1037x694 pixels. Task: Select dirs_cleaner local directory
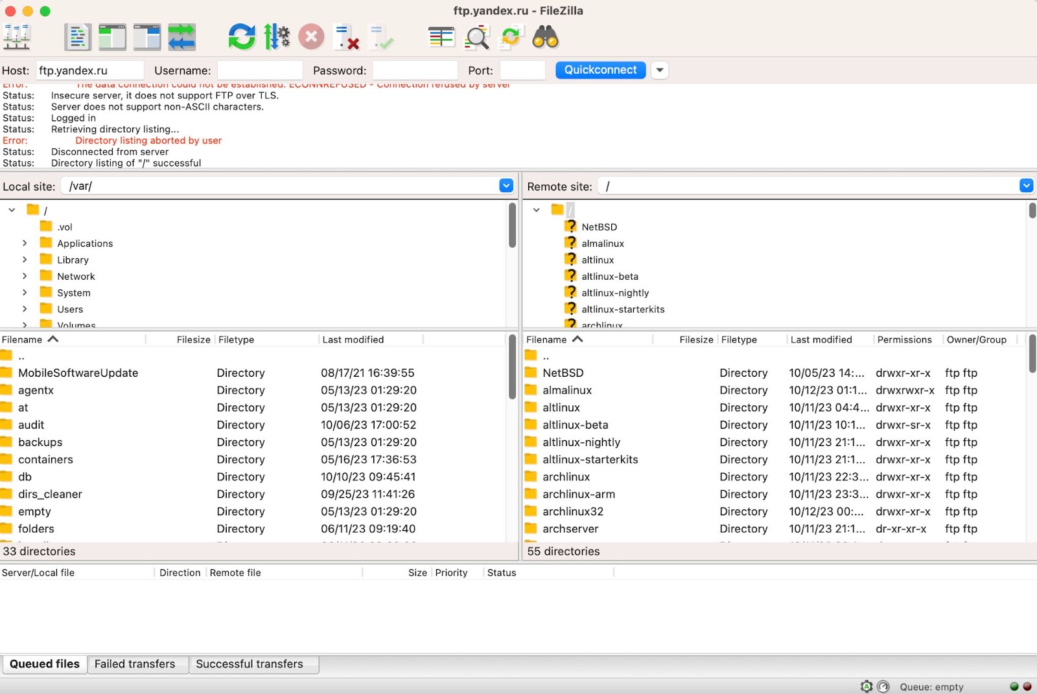(x=253, y=494)
